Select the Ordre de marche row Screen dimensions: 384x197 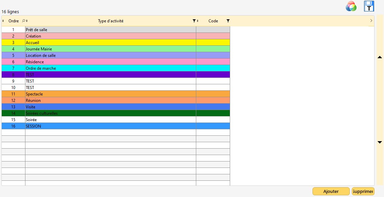coord(110,68)
